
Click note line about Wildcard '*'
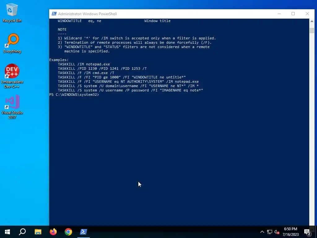137,38
